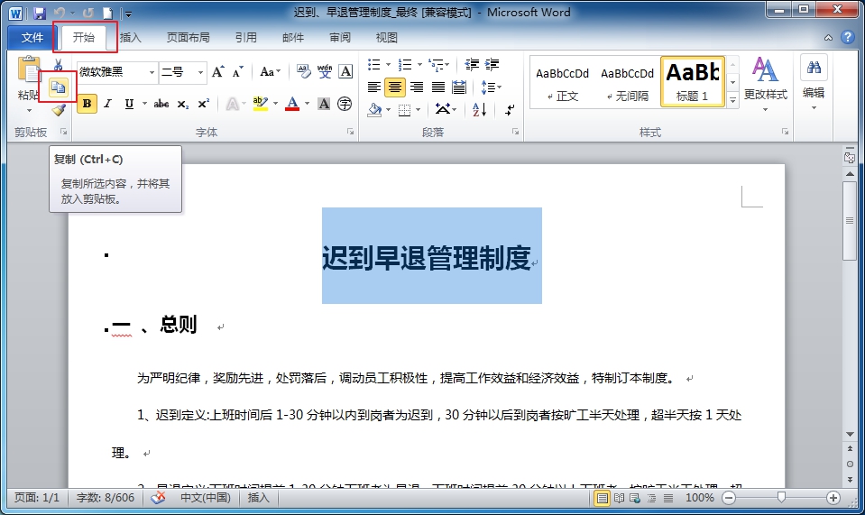The height and width of the screenshot is (515, 865).
Task: Click the Grow Font icon
Action: pyautogui.click(x=218, y=72)
